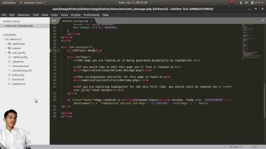Open the Help menu
The width and height of the screenshot is (266, 149).
point(105,15)
